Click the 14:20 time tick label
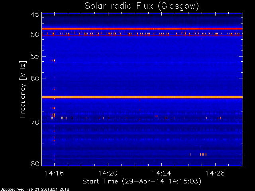 click(x=108, y=173)
